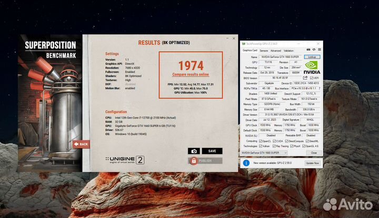Screen dimensions: 379x218
Task: Save the Superposition benchmark results
Action: tap(212, 151)
